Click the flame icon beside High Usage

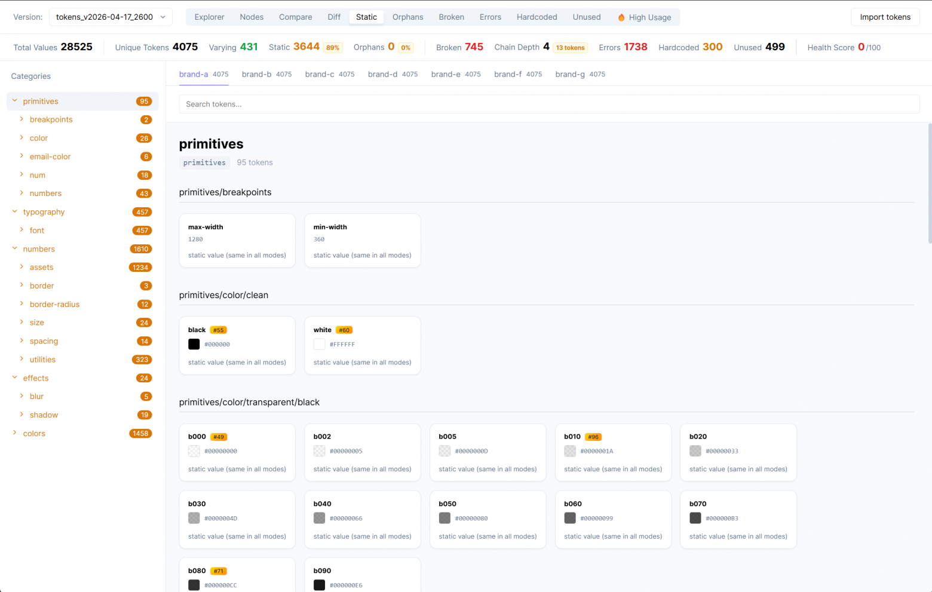tap(621, 17)
